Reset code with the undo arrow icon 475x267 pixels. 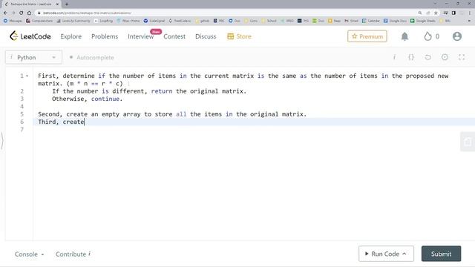pos(427,57)
